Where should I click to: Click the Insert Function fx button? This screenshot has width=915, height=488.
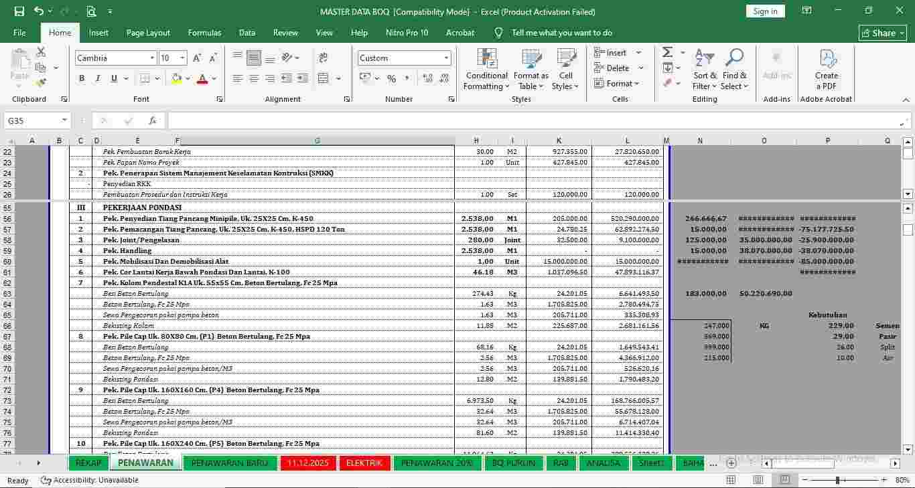(x=153, y=120)
